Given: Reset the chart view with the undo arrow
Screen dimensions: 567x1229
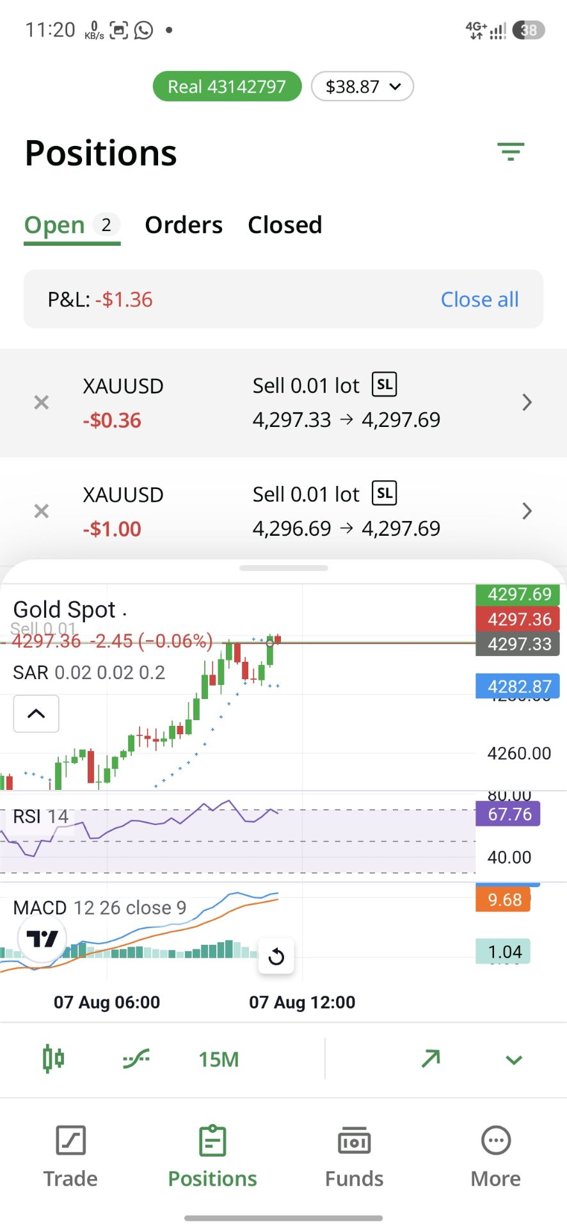Looking at the screenshot, I should pos(276,956).
